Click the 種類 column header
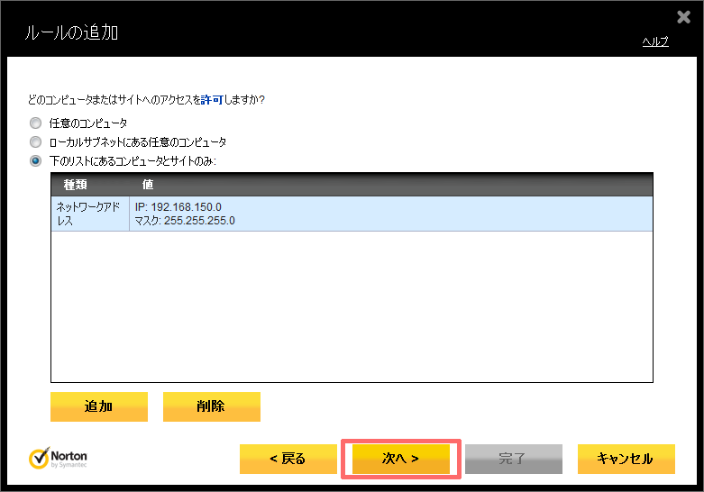The height and width of the screenshot is (492, 704). [74, 185]
